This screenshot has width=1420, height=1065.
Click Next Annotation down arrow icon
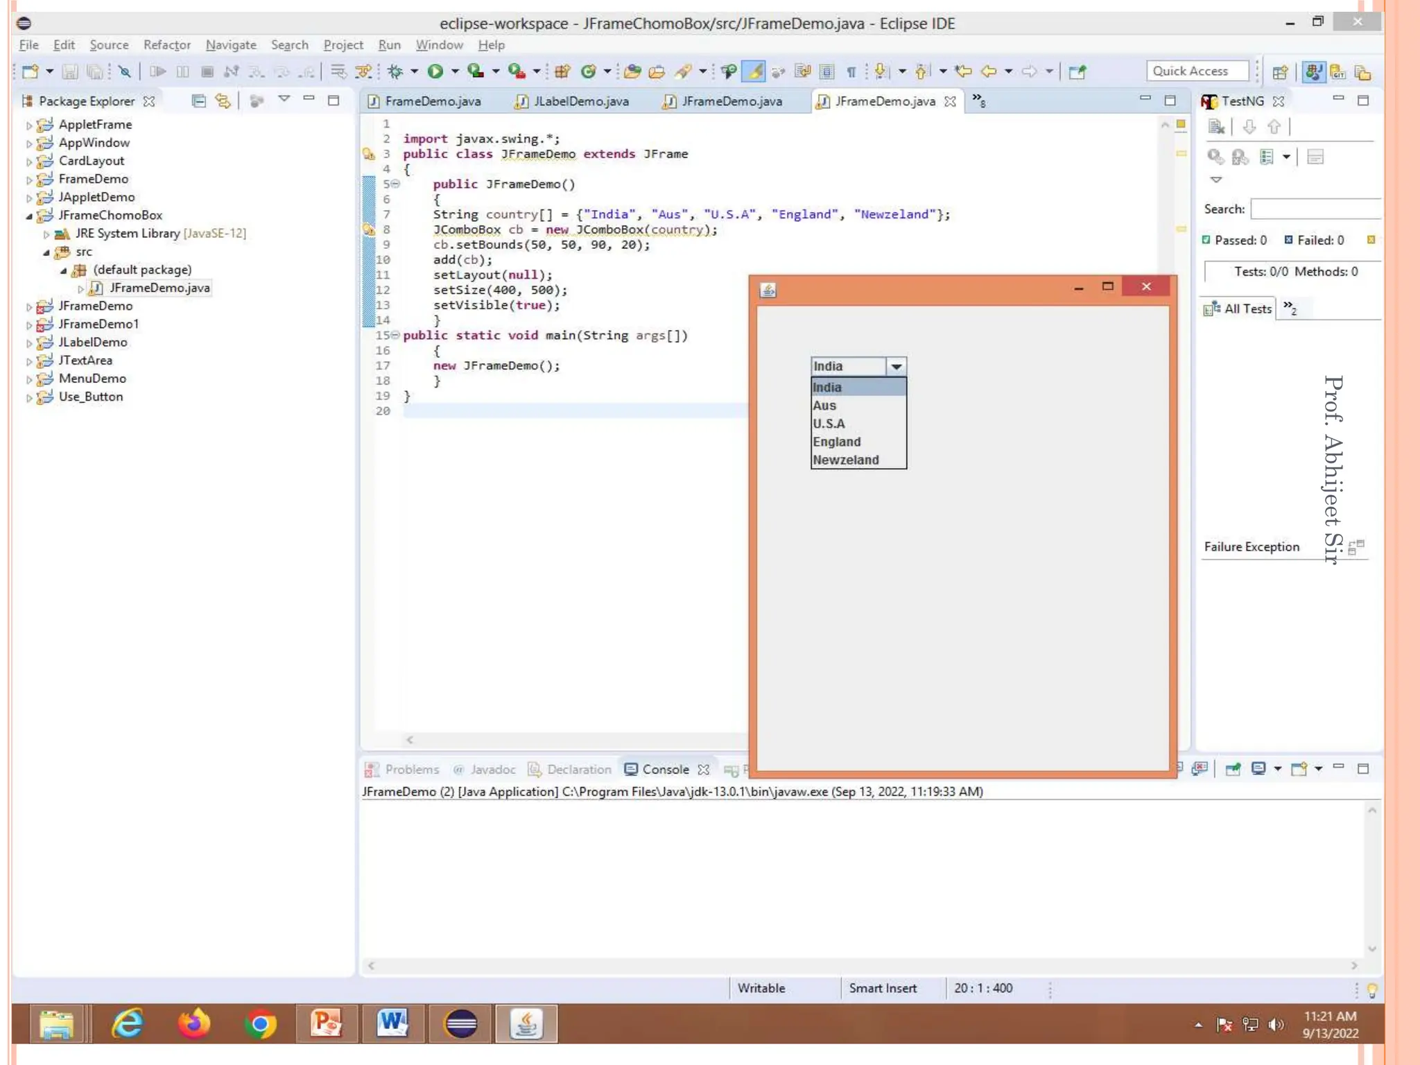click(x=881, y=71)
